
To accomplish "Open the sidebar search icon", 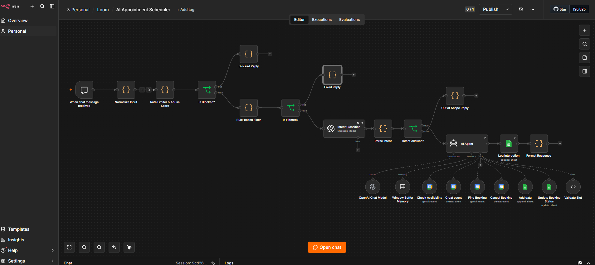I will click(42, 6).
